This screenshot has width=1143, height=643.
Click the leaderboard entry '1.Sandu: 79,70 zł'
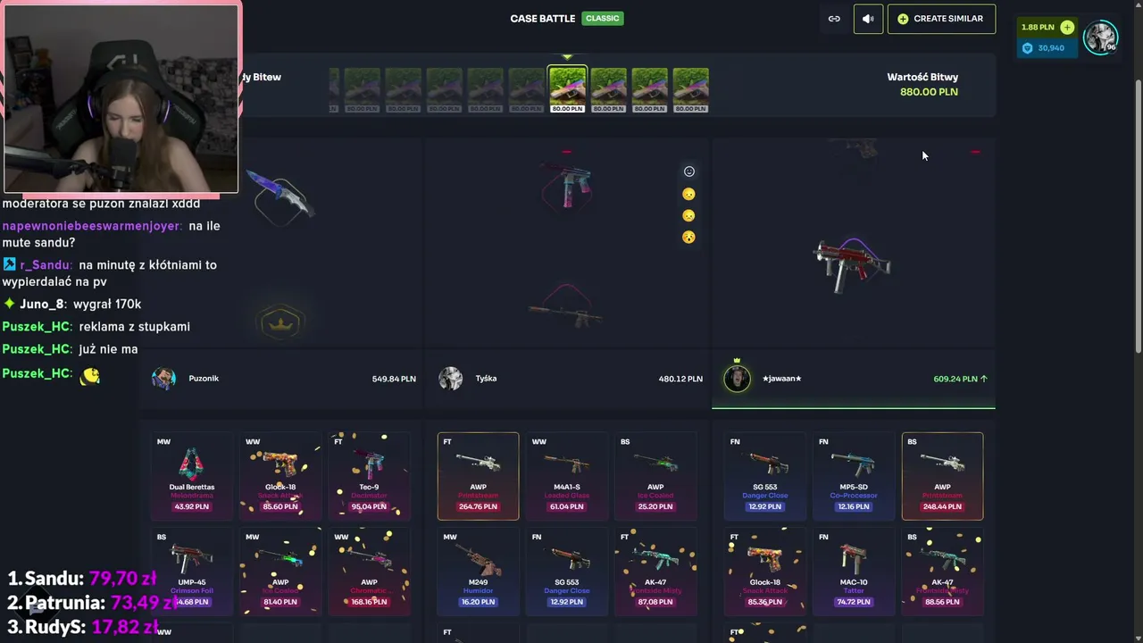pyautogui.click(x=82, y=579)
